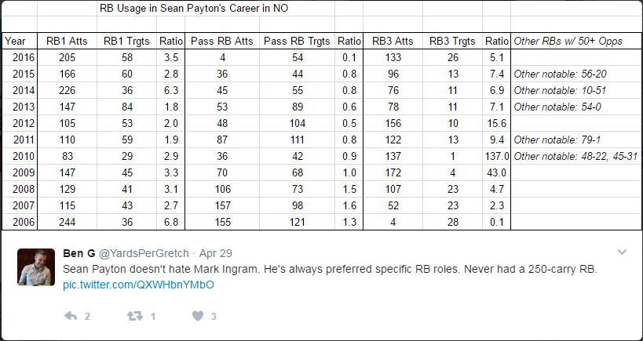The height and width of the screenshot is (341, 643).
Task: Click the cell reading Other notable: 56-20
Action: (x=558, y=74)
